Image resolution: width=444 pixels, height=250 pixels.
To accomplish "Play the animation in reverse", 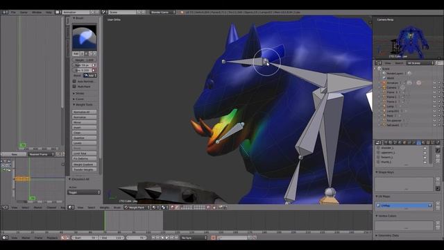I will [x=162, y=237].
